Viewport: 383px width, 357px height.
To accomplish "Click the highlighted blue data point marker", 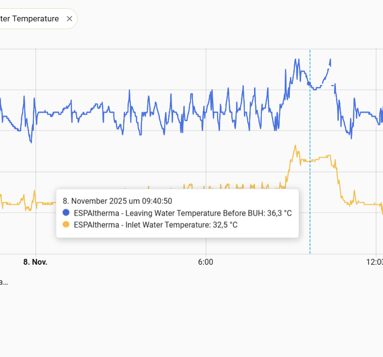I will 309,84.
